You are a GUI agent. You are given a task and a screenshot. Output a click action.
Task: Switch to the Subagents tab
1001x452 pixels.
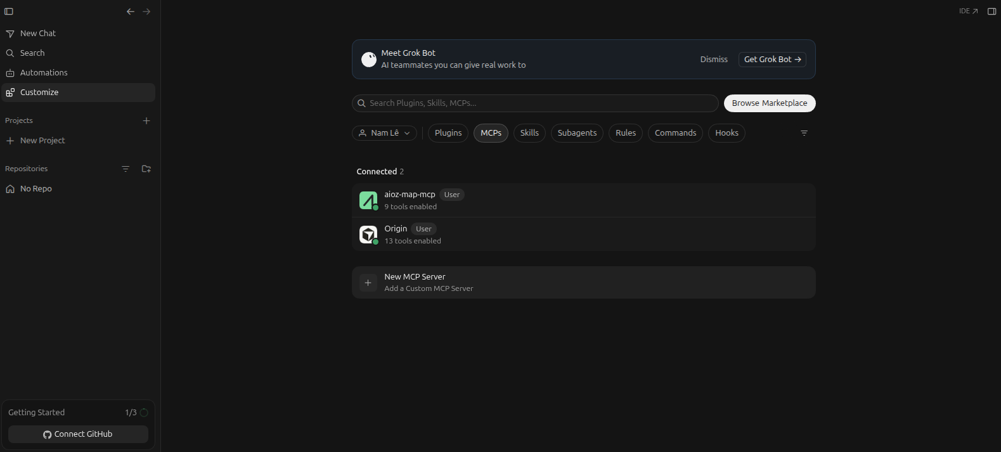[x=577, y=133]
